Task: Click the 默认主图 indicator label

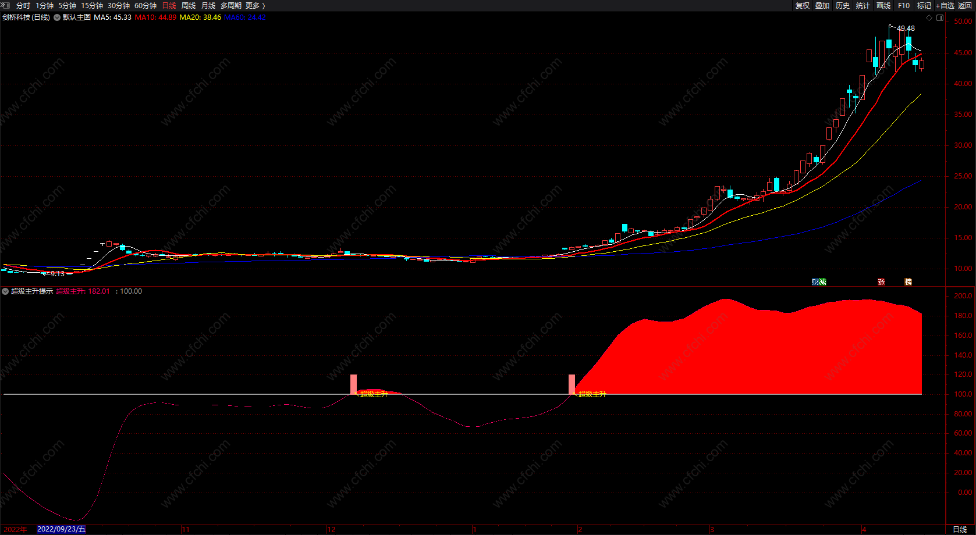Action: (x=77, y=17)
